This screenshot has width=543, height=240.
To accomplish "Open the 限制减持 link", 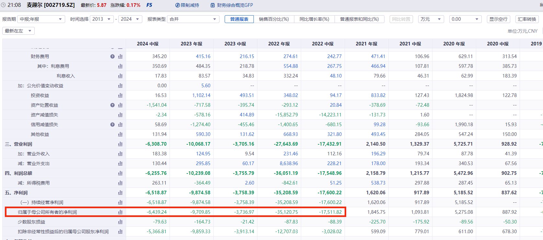I will point(187,5).
